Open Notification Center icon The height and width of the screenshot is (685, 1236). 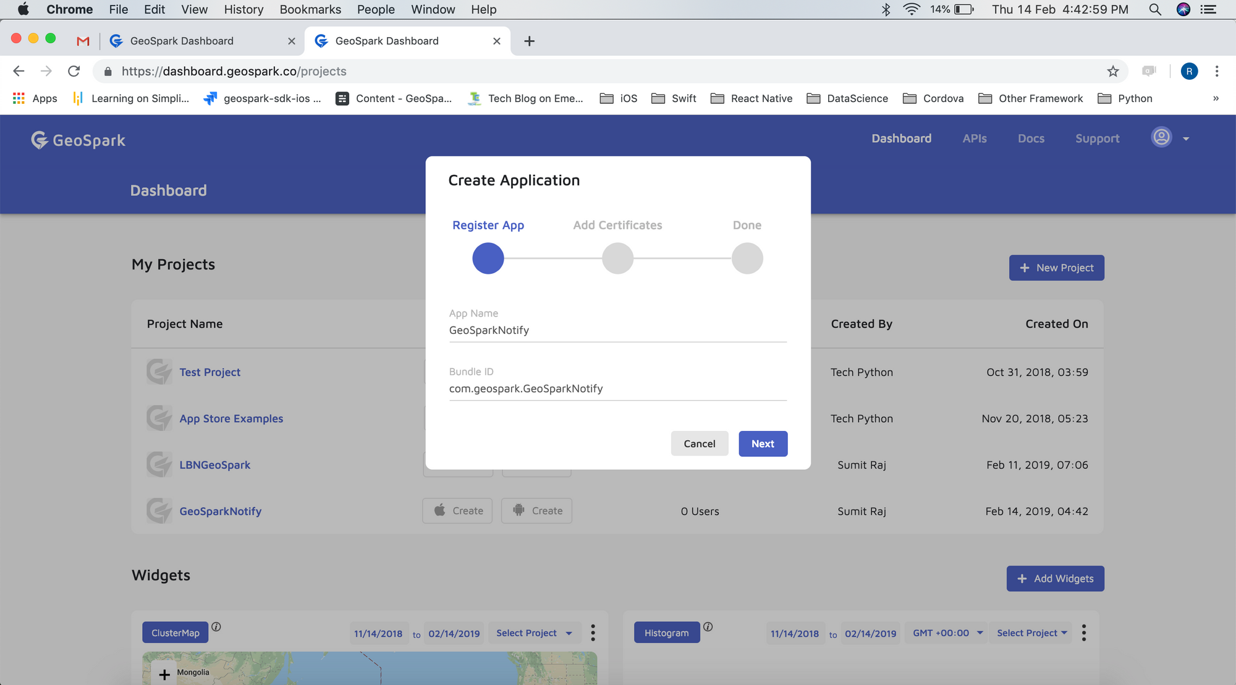[x=1208, y=9]
